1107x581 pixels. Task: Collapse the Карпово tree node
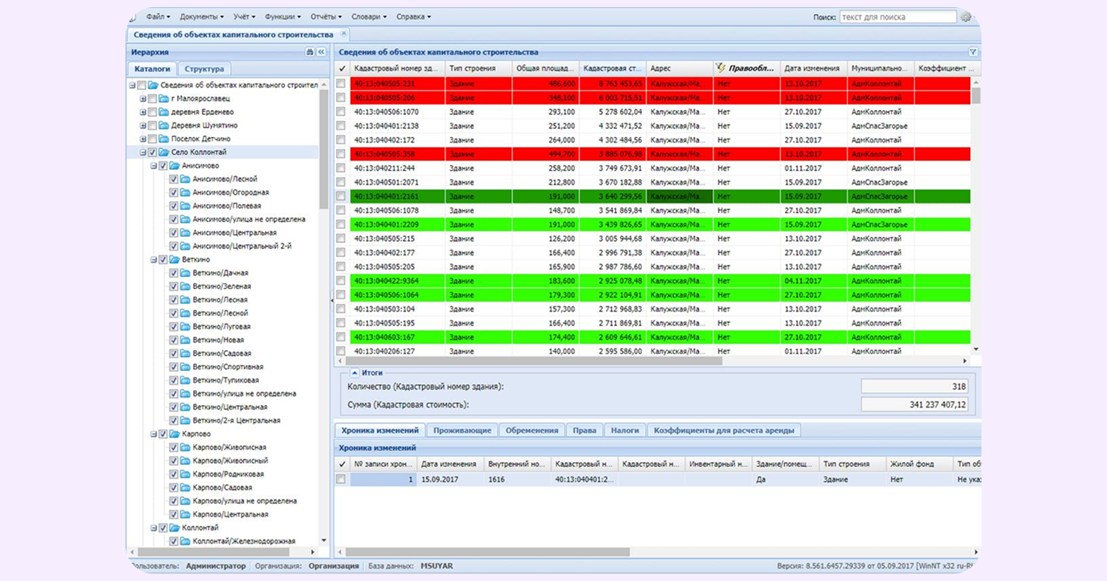pyautogui.click(x=153, y=434)
